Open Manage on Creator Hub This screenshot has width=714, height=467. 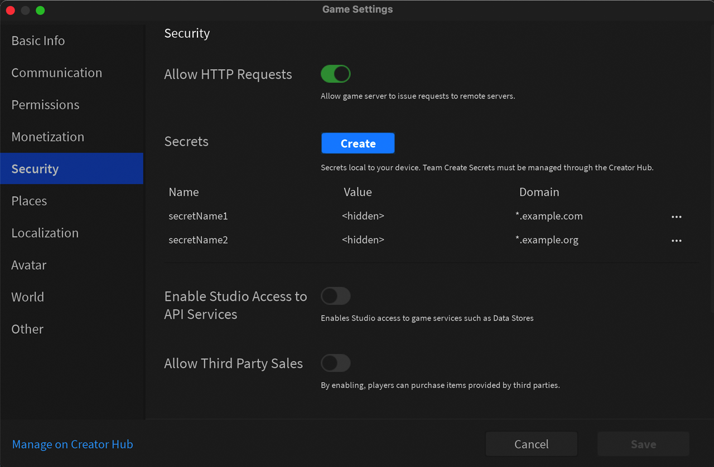(x=72, y=444)
